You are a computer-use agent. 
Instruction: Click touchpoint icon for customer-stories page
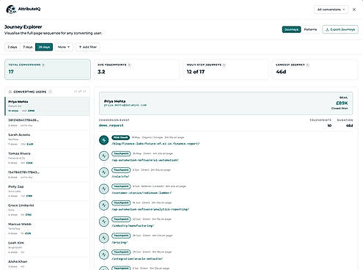point(104,189)
